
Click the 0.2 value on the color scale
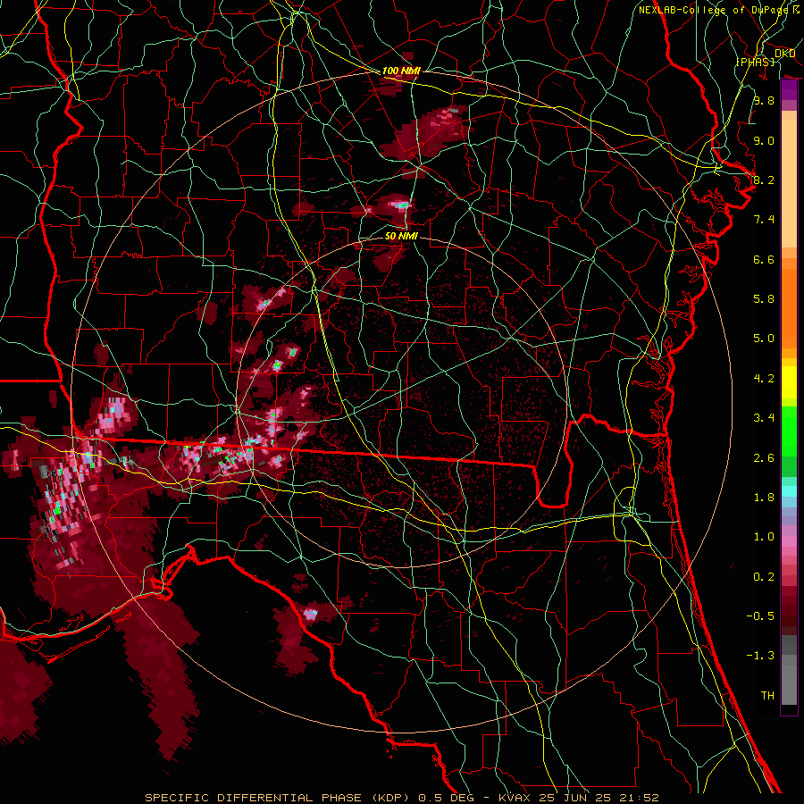click(x=764, y=577)
